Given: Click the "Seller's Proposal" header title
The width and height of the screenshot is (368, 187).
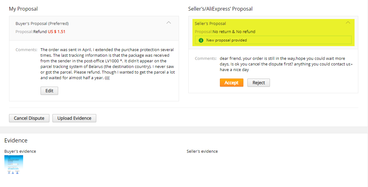Looking at the screenshot, I should (210, 23).
